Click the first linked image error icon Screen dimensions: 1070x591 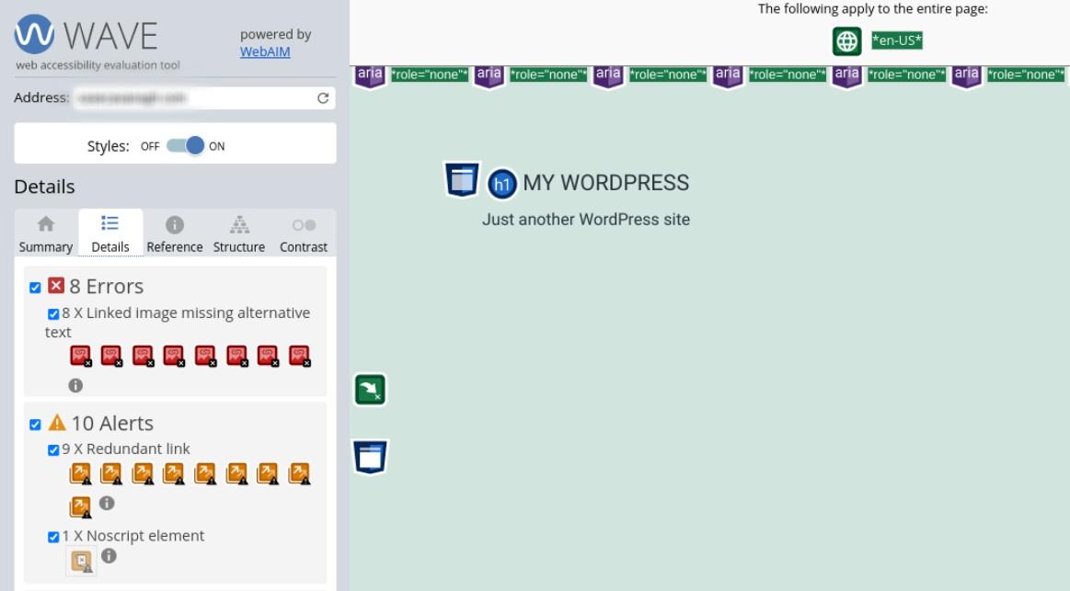[x=81, y=356]
